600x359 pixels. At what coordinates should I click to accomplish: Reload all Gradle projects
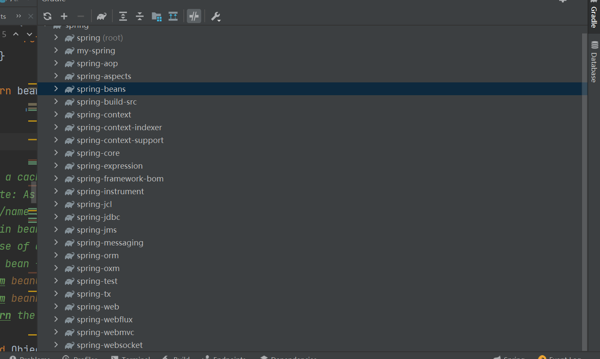point(47,16)
